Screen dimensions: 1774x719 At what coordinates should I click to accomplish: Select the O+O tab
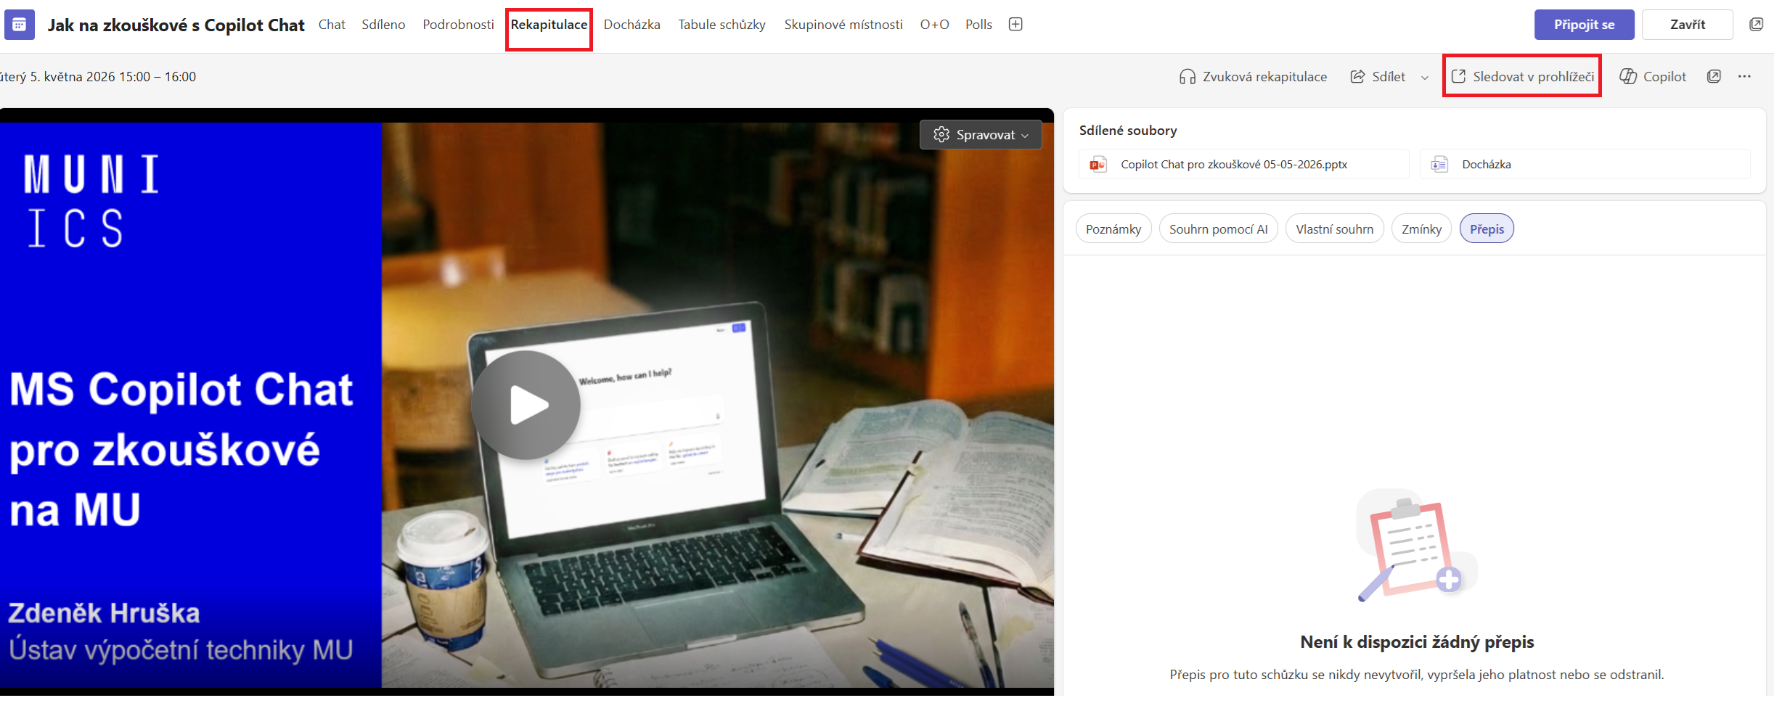934,25
